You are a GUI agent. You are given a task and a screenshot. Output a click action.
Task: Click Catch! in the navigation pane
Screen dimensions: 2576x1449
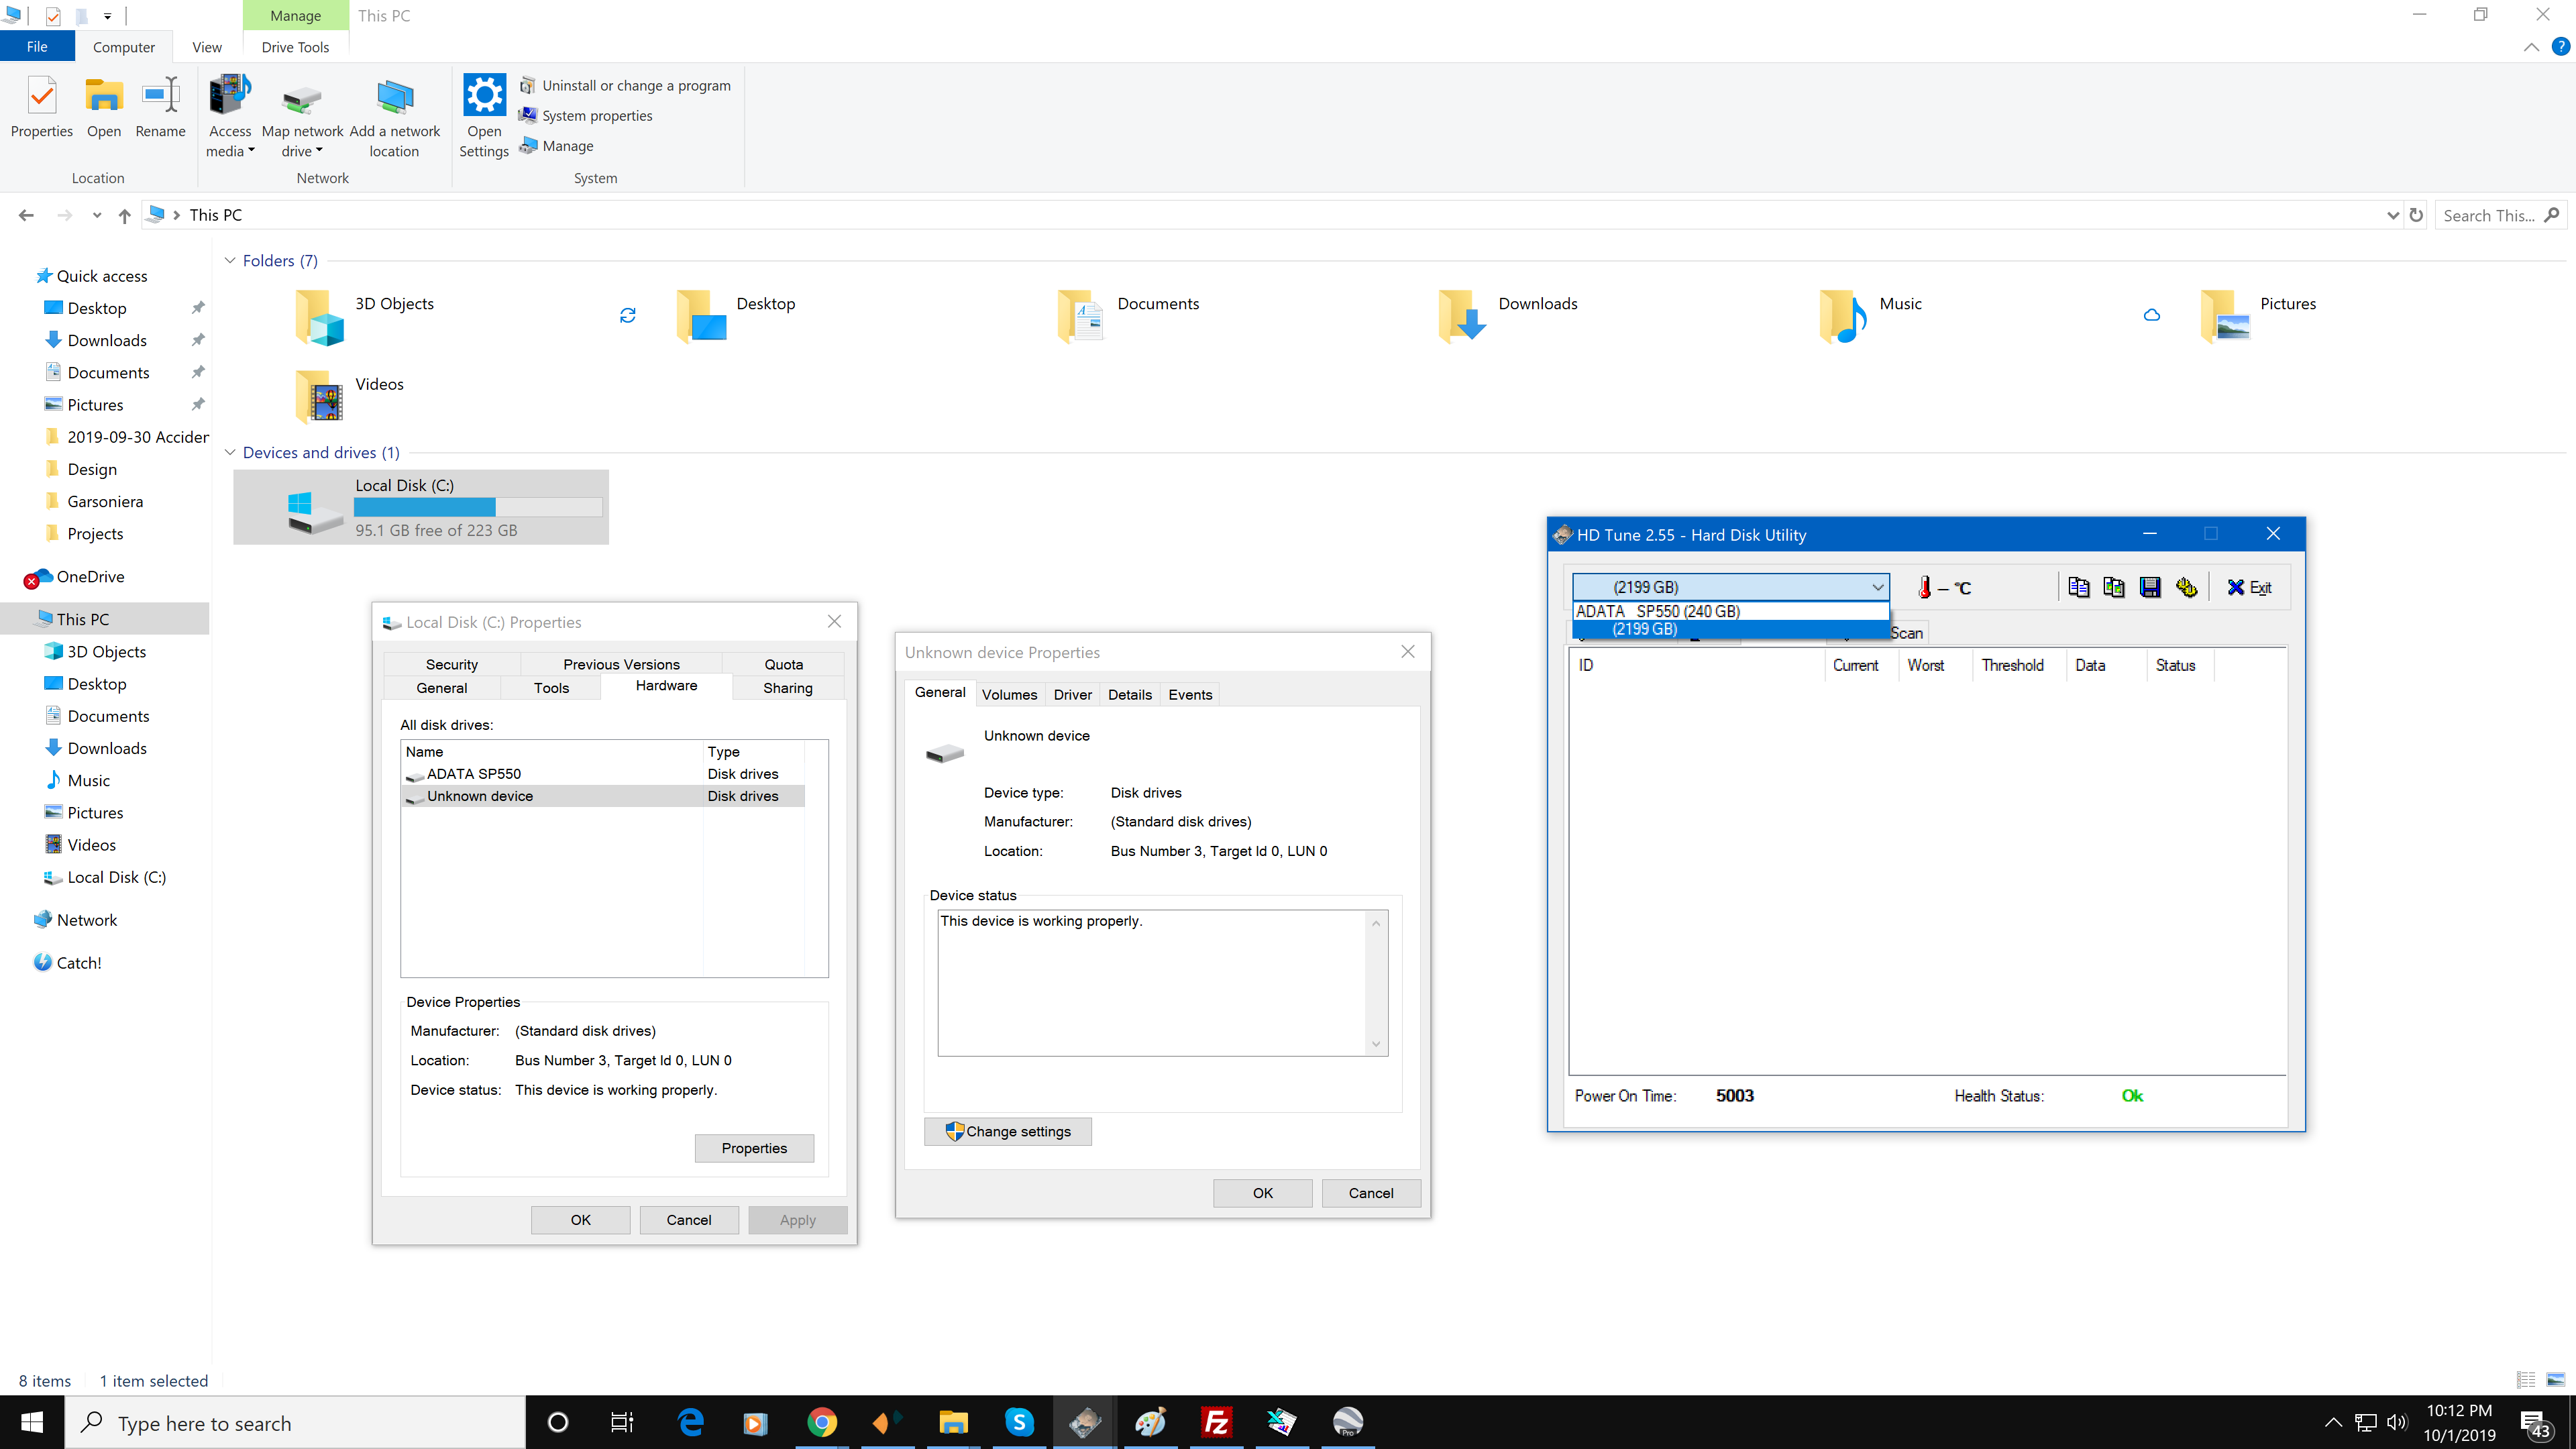click(78, 963)
